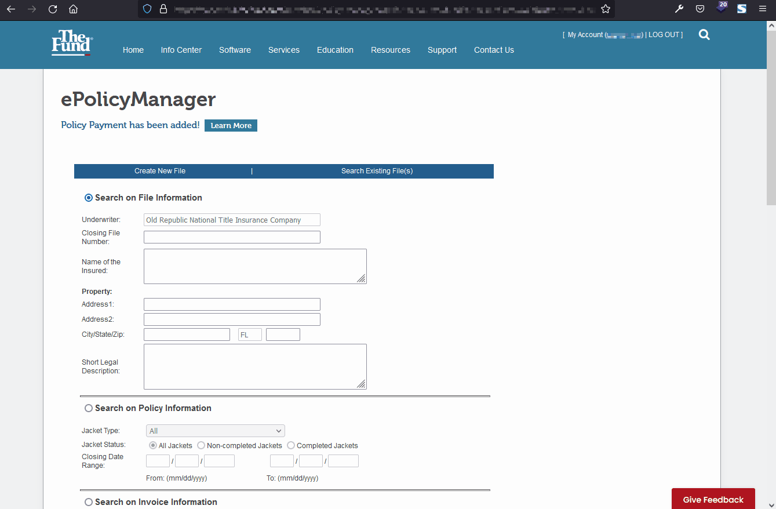
Task: Open the Support menu
Action: 442,50
